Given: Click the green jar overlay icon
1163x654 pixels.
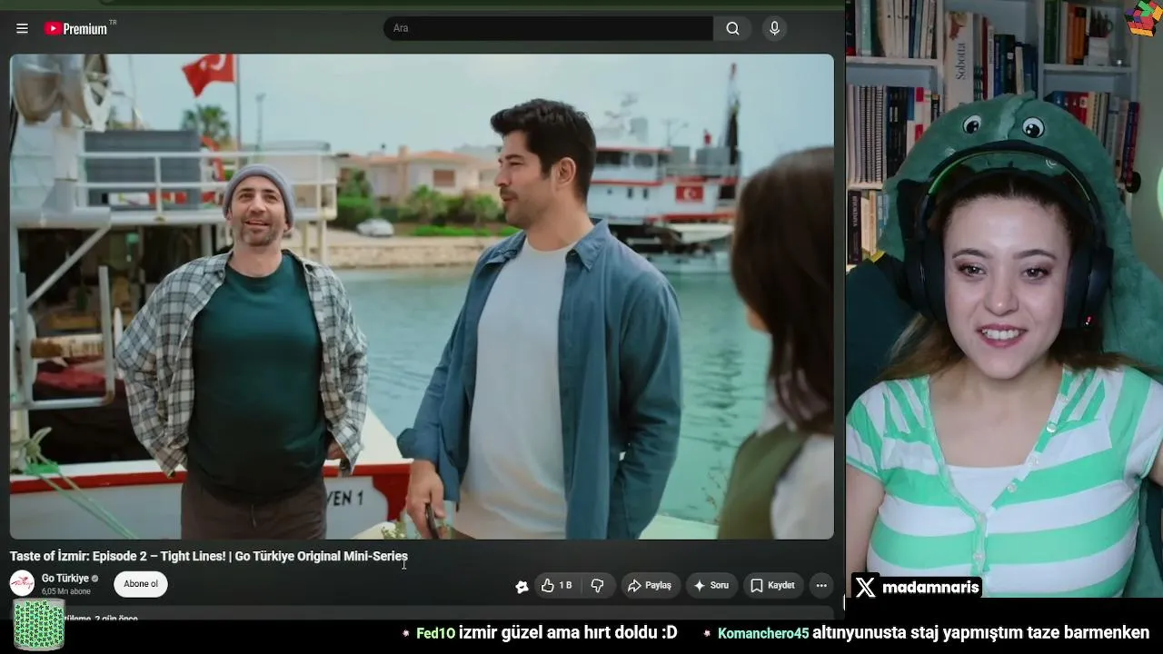Looking at the screenshot, I should (x=38, y=624).
